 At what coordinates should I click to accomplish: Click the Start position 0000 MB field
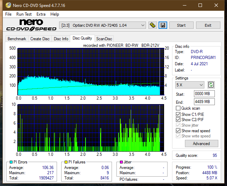coord(204,94)
